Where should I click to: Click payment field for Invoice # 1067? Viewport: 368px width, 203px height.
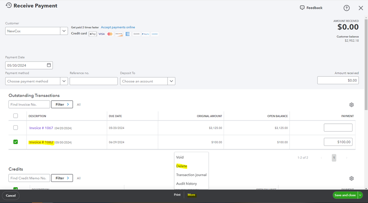(338, 128)
